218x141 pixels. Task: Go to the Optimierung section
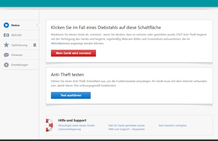21,45
